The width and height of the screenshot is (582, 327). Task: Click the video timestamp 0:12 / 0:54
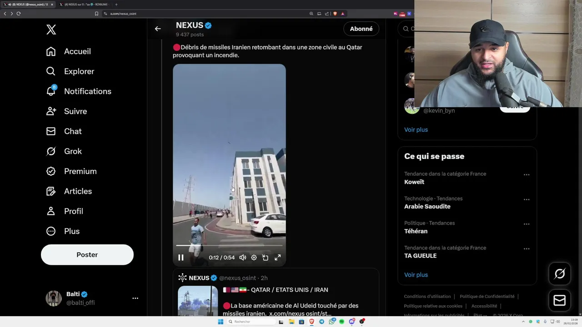coord(222,258)
